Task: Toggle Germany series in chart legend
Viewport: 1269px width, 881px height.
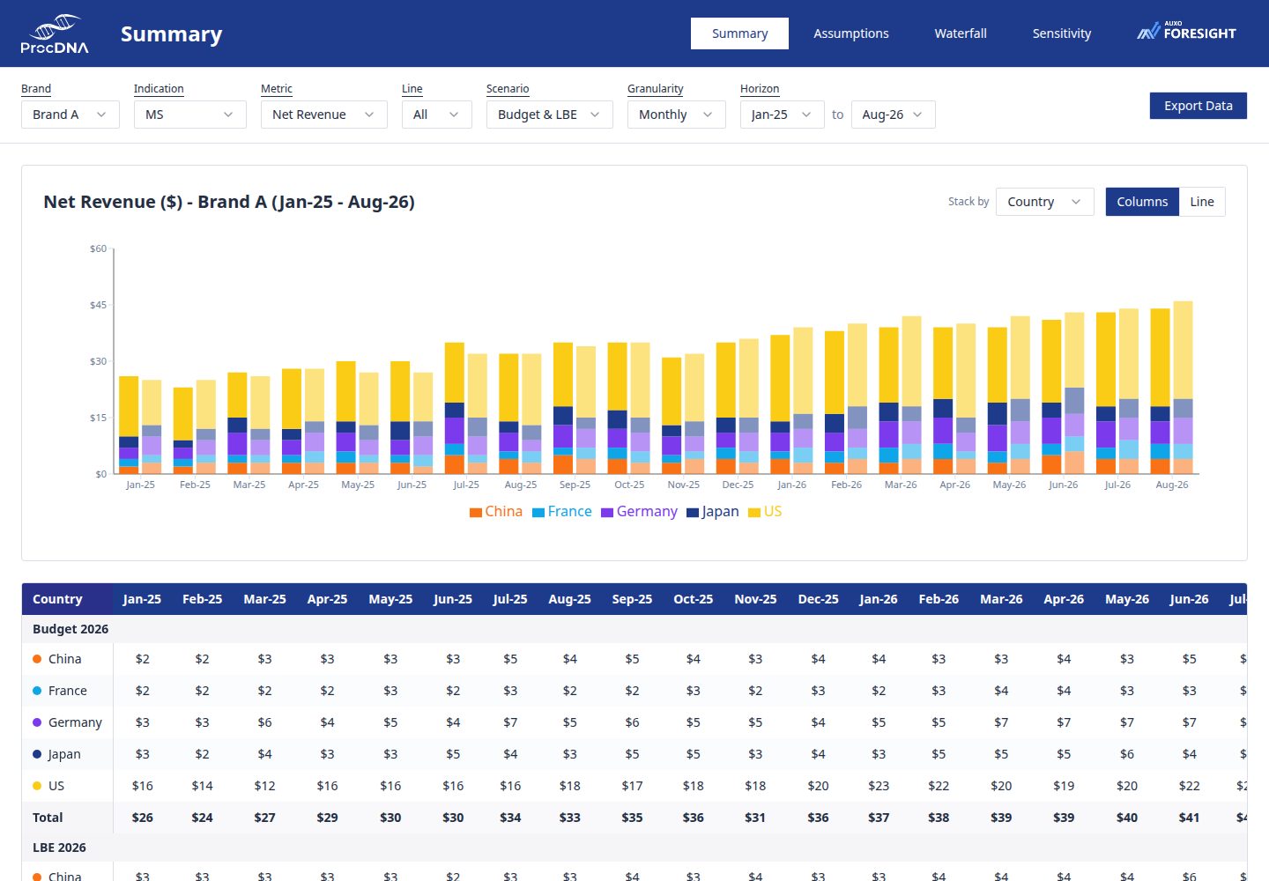Action: (x=640, y=512)
